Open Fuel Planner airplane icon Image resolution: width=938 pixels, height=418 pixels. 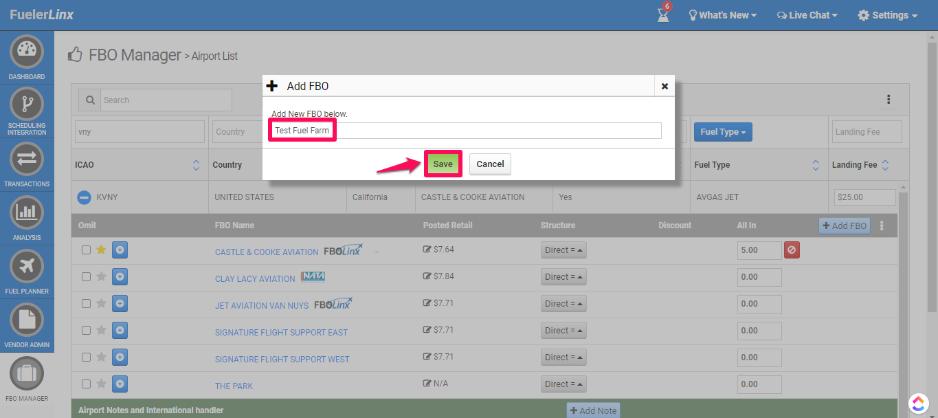tap(27, 266)
